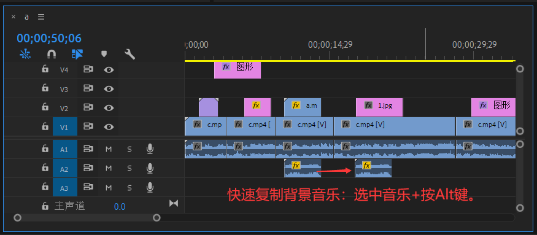Select the purple clip on V2
The height and width of the screenshot is (235, 537).
pos(208,107)
